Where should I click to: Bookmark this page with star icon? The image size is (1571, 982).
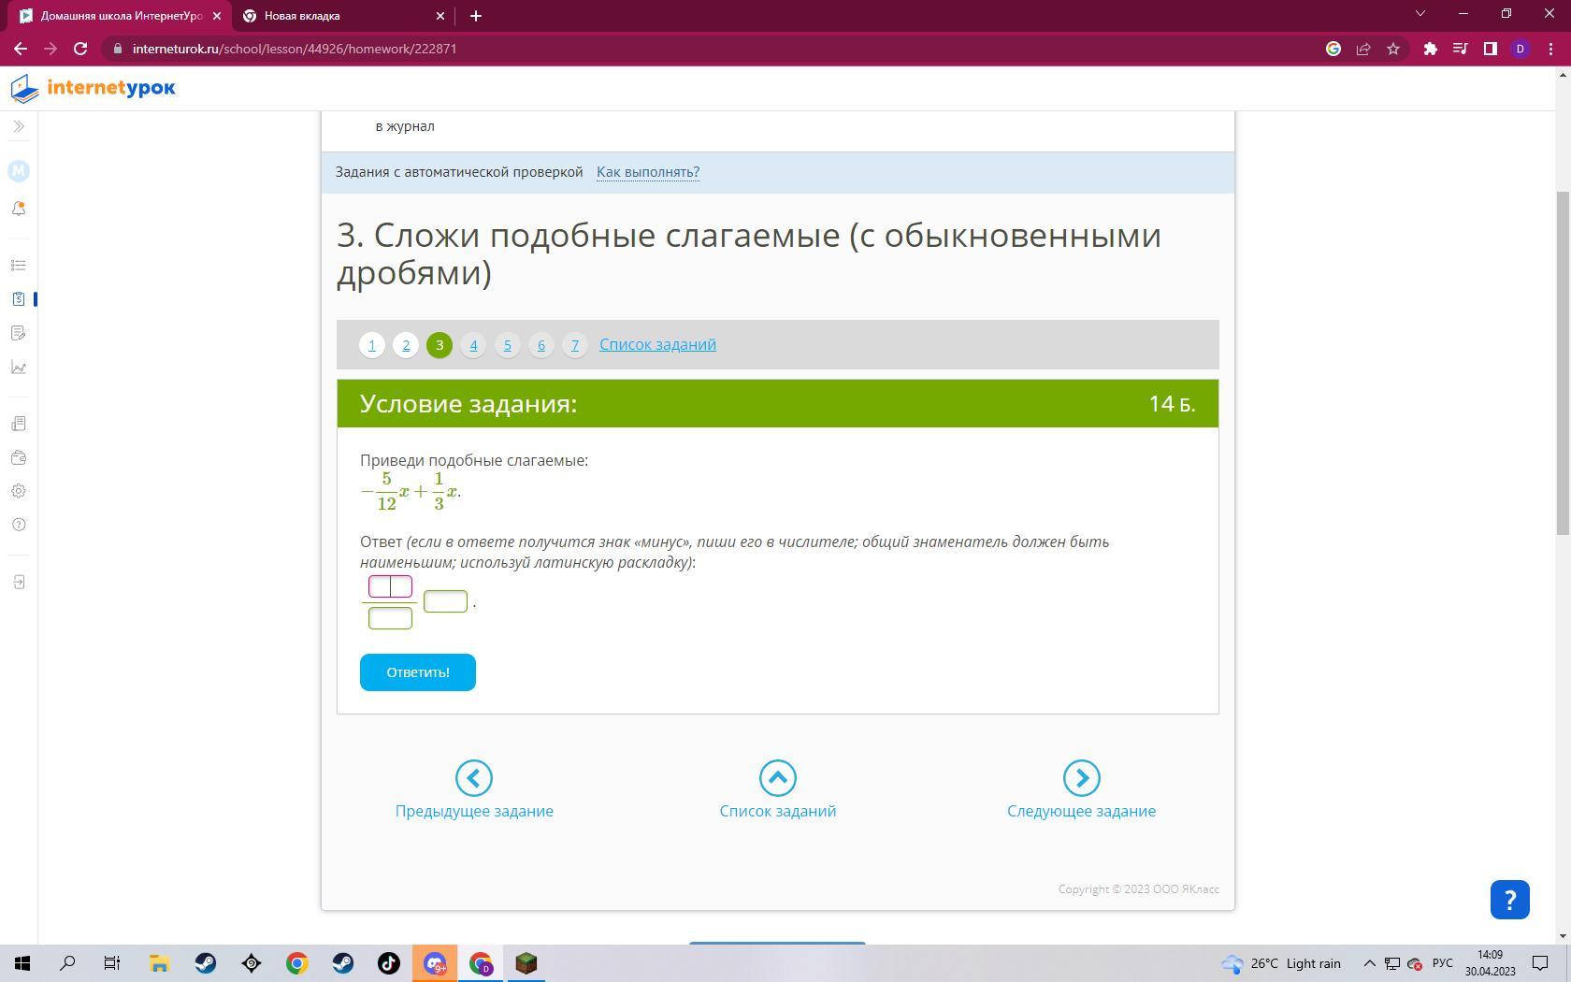point(1393,49)
